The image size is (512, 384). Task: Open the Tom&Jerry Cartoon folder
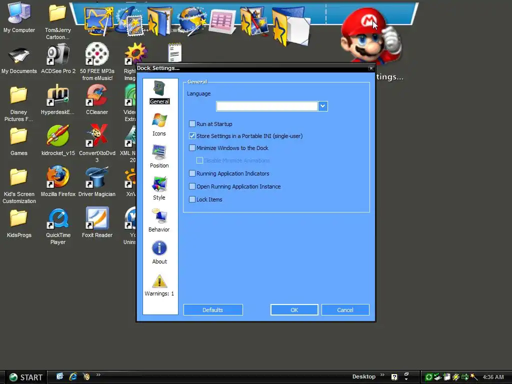(x=58, y=21)
